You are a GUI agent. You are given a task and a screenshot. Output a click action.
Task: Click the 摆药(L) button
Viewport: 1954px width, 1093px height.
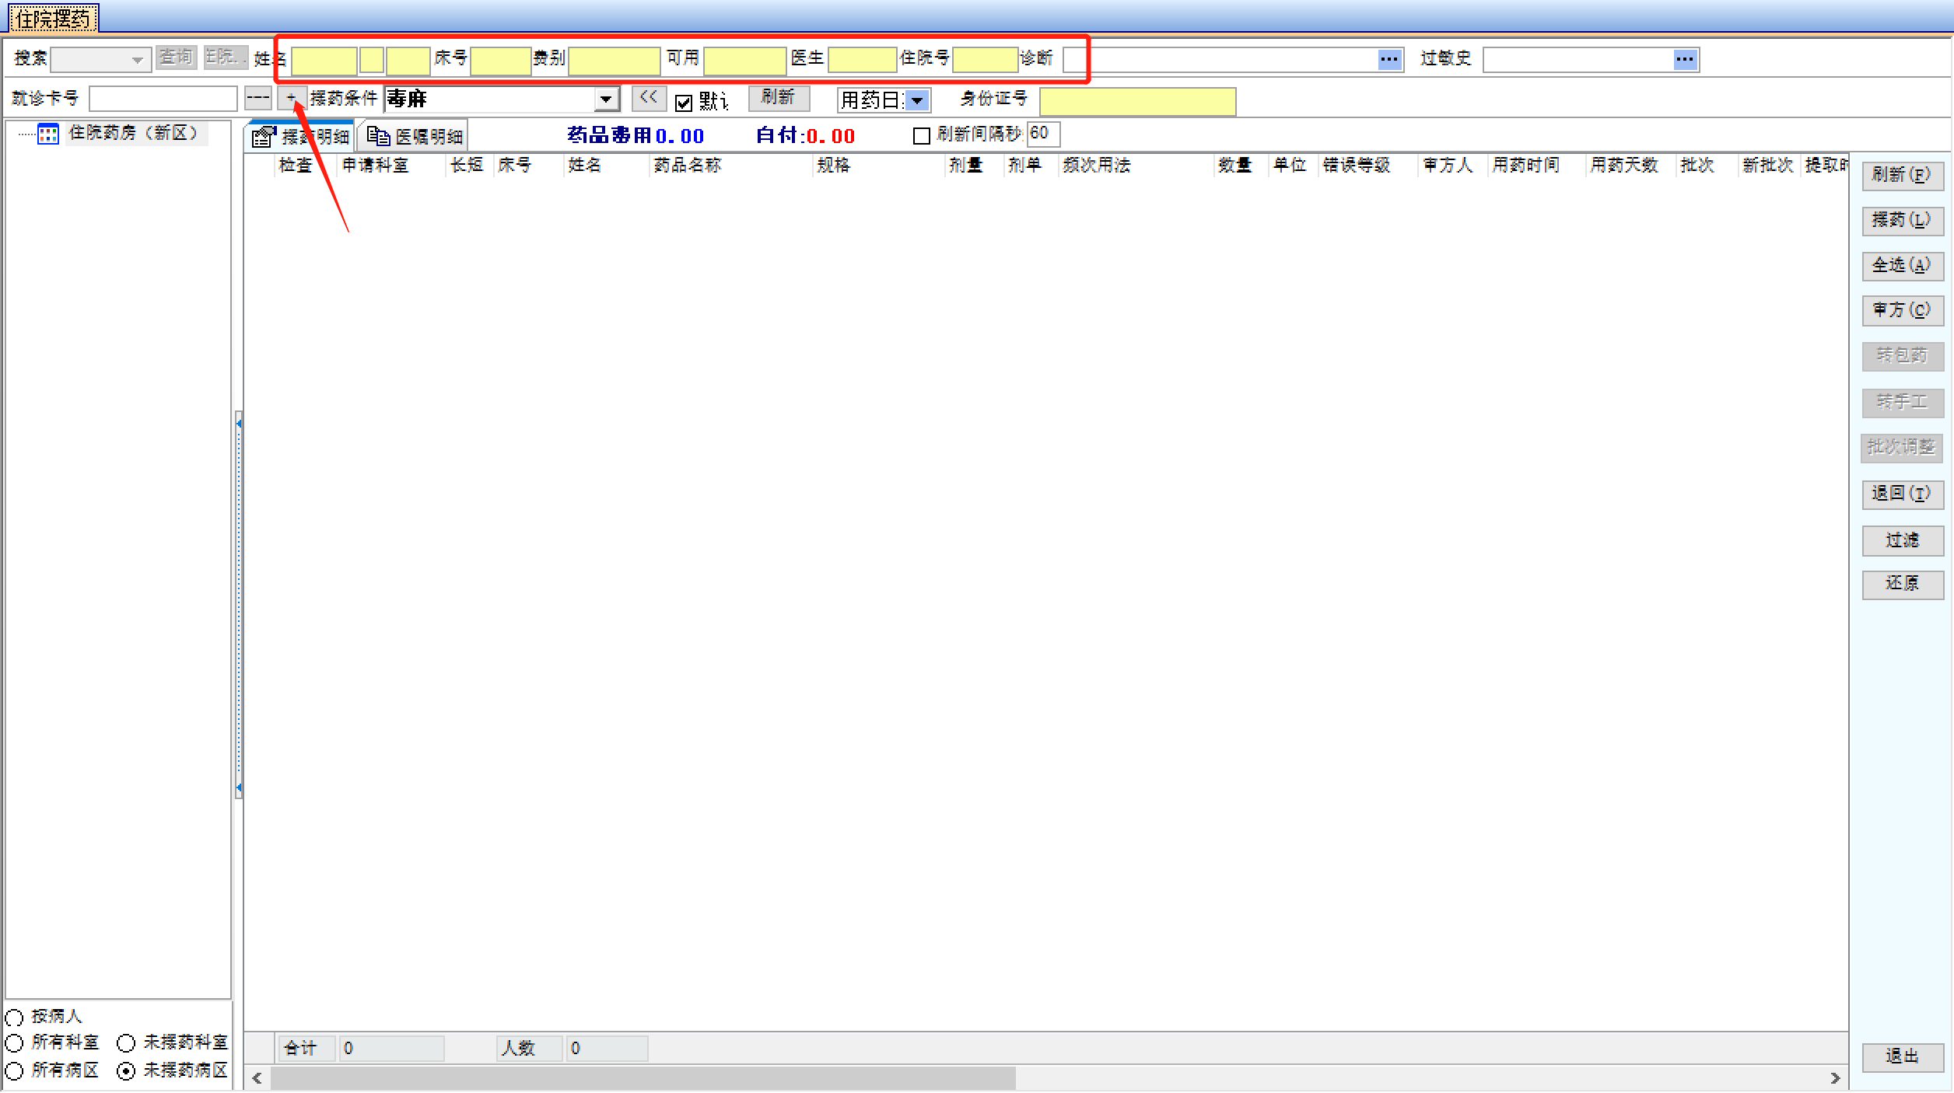pos(1901,221)
